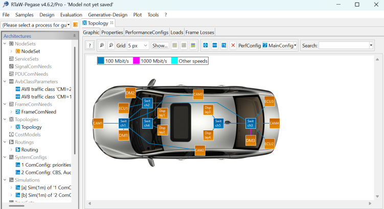Switch to the Frame Losses tab
The height and width of the screenshot is (209, 384).
click(x=200, y=32)
